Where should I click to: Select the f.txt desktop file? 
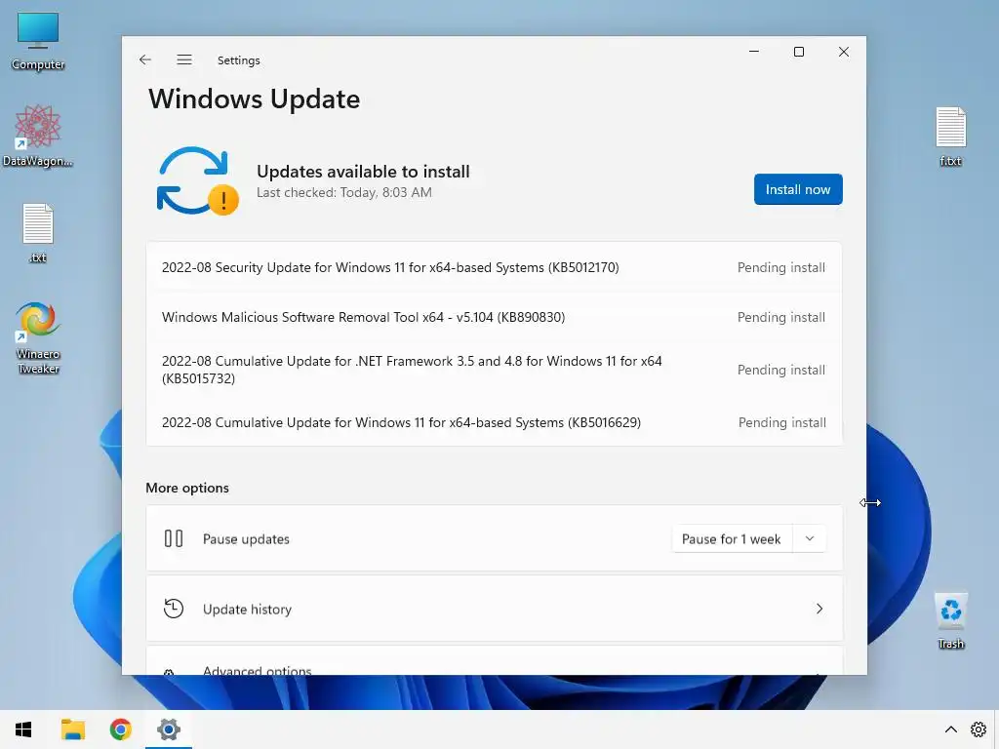pyautogui.click(x=950, y=137)
